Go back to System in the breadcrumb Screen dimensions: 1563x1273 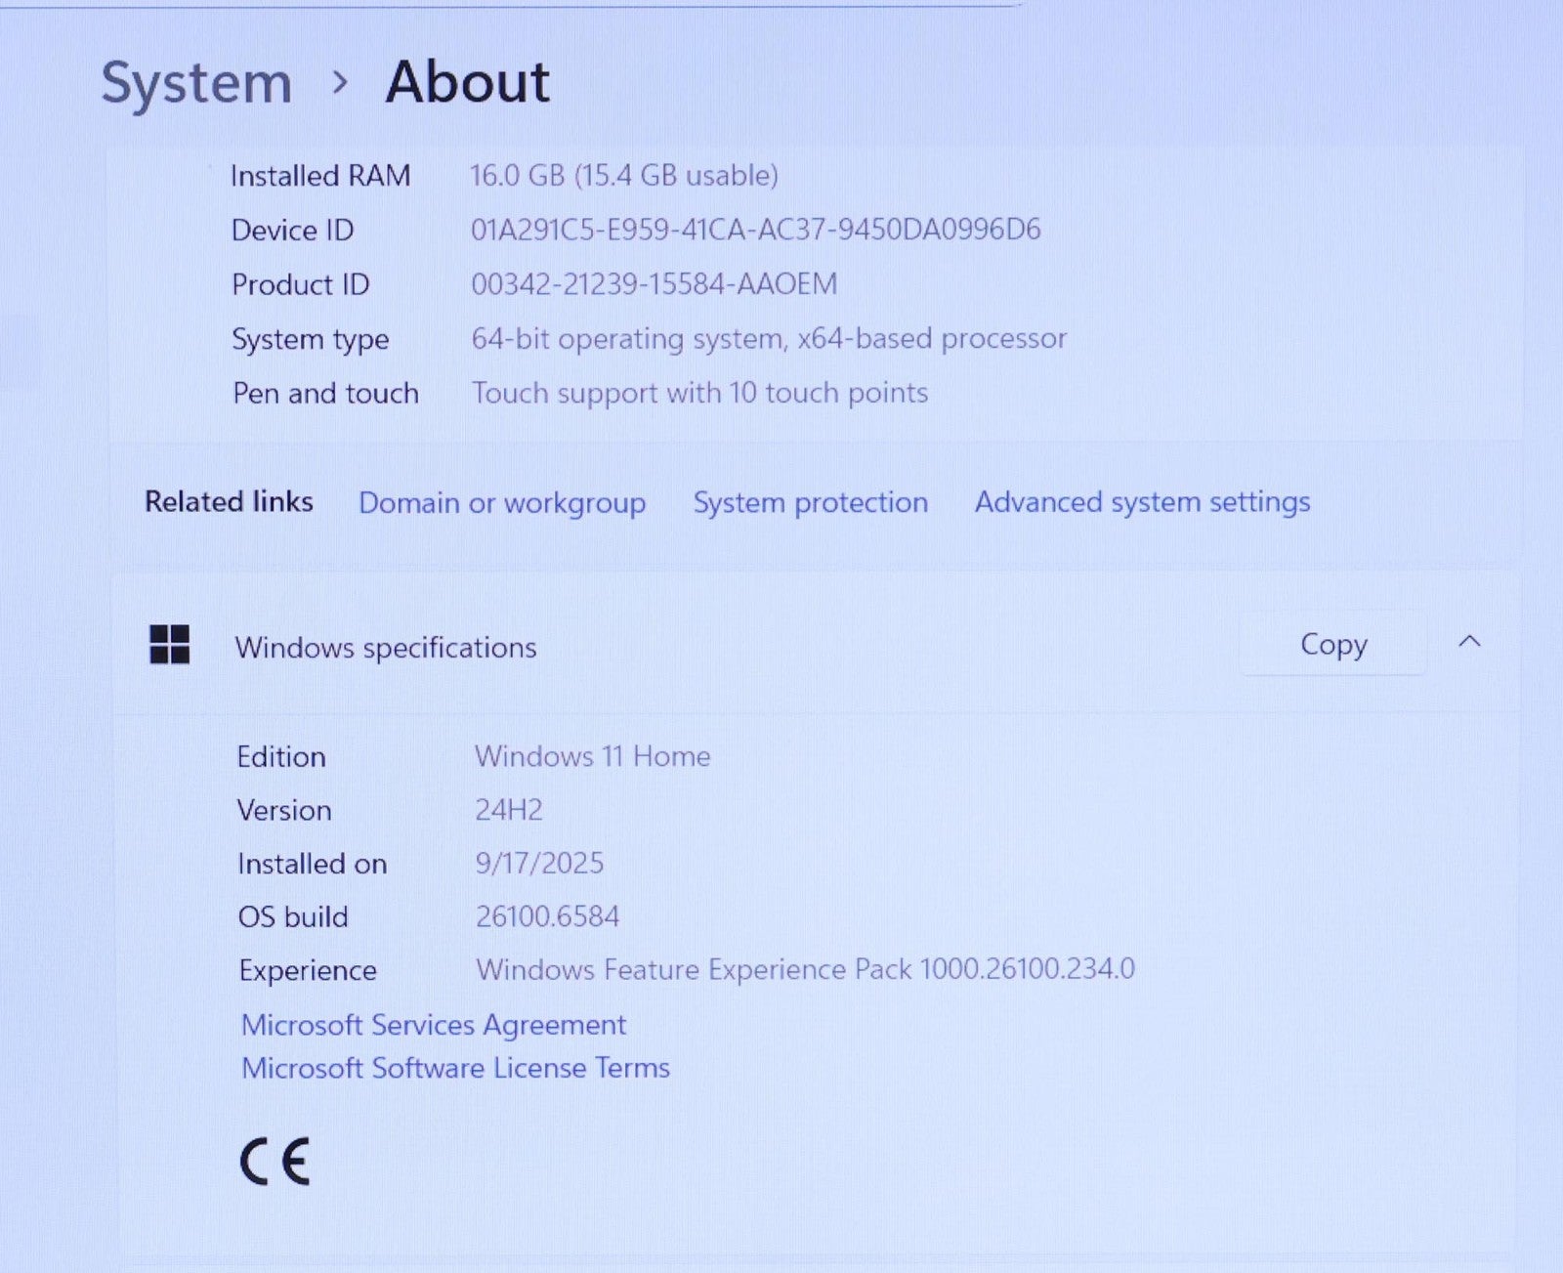(197, 83)
